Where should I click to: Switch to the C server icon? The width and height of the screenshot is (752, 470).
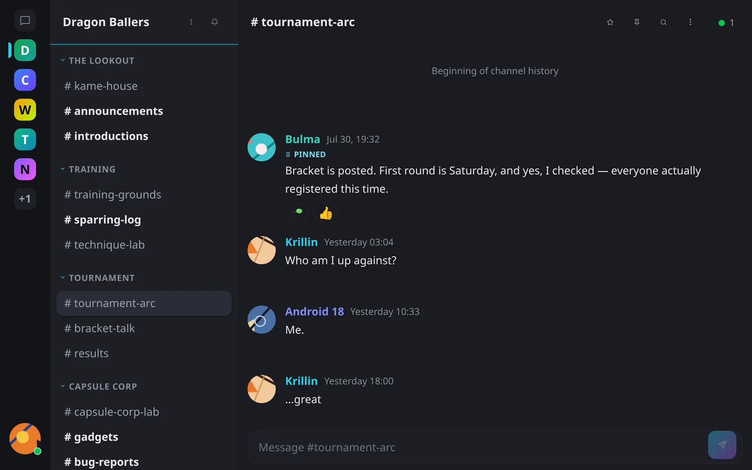click(25, 80)
